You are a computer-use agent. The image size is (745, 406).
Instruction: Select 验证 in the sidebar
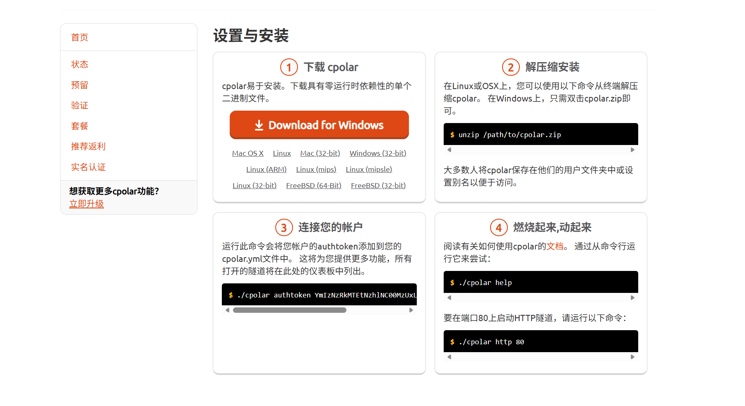coord(79,105)
